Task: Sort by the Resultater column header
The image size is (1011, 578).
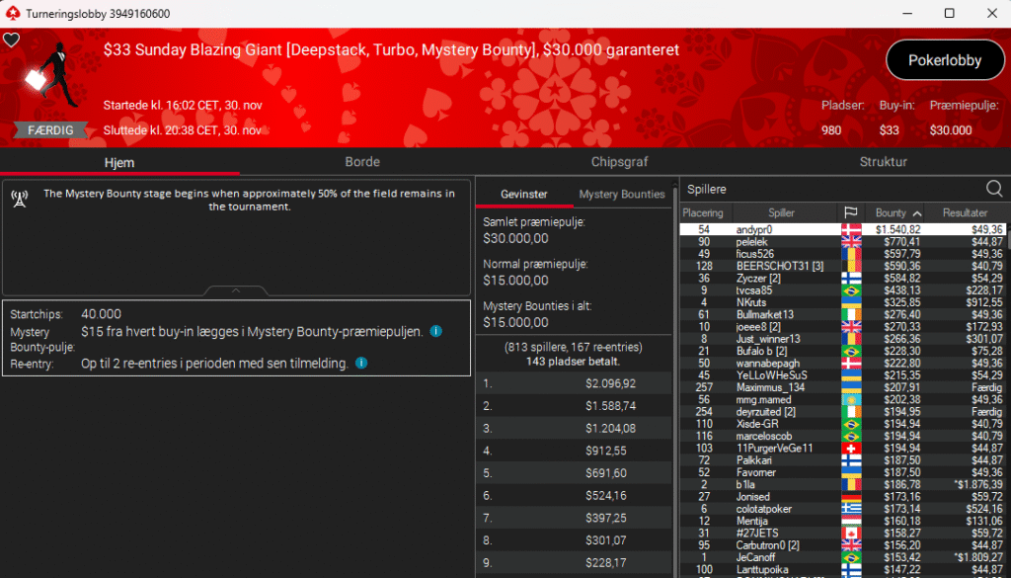Action: point(965,212)
